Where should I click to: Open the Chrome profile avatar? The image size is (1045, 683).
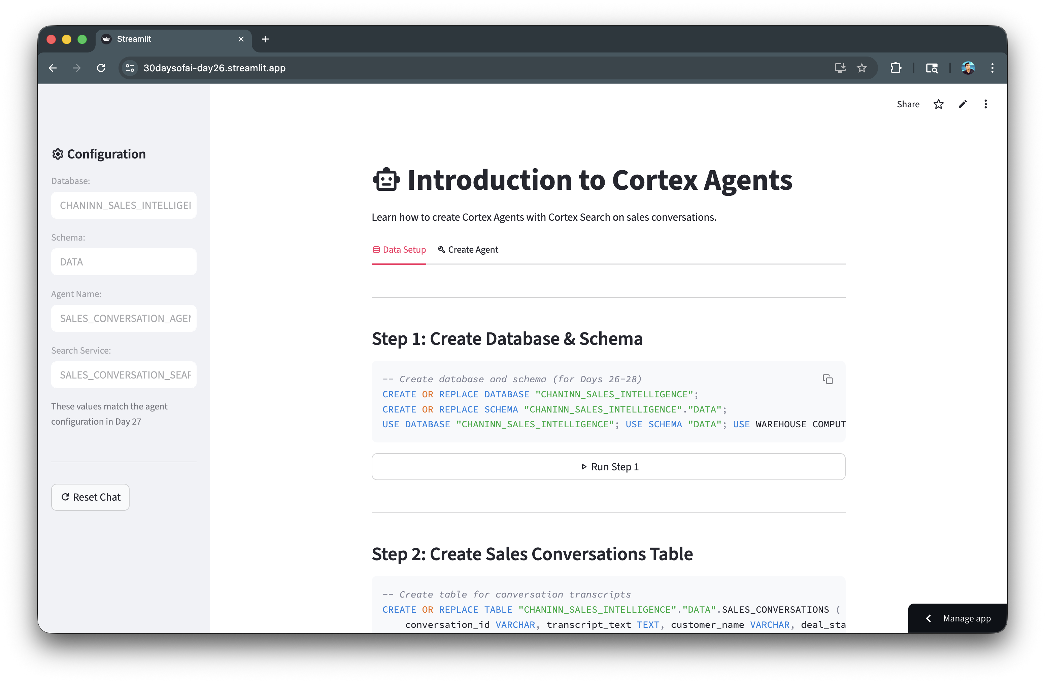pyautogui.click(x=968, y=68)
